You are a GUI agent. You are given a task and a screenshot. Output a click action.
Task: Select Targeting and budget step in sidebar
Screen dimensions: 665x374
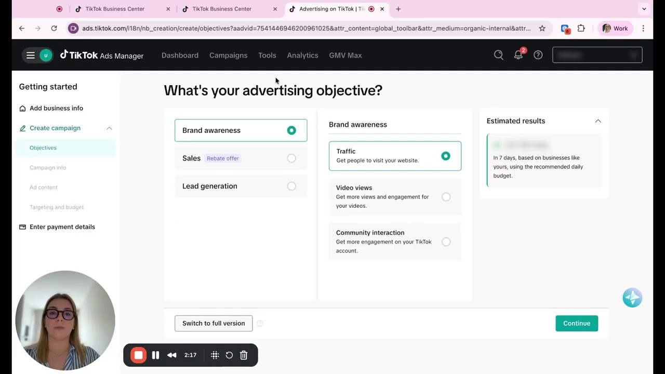[x=57, y=207]
